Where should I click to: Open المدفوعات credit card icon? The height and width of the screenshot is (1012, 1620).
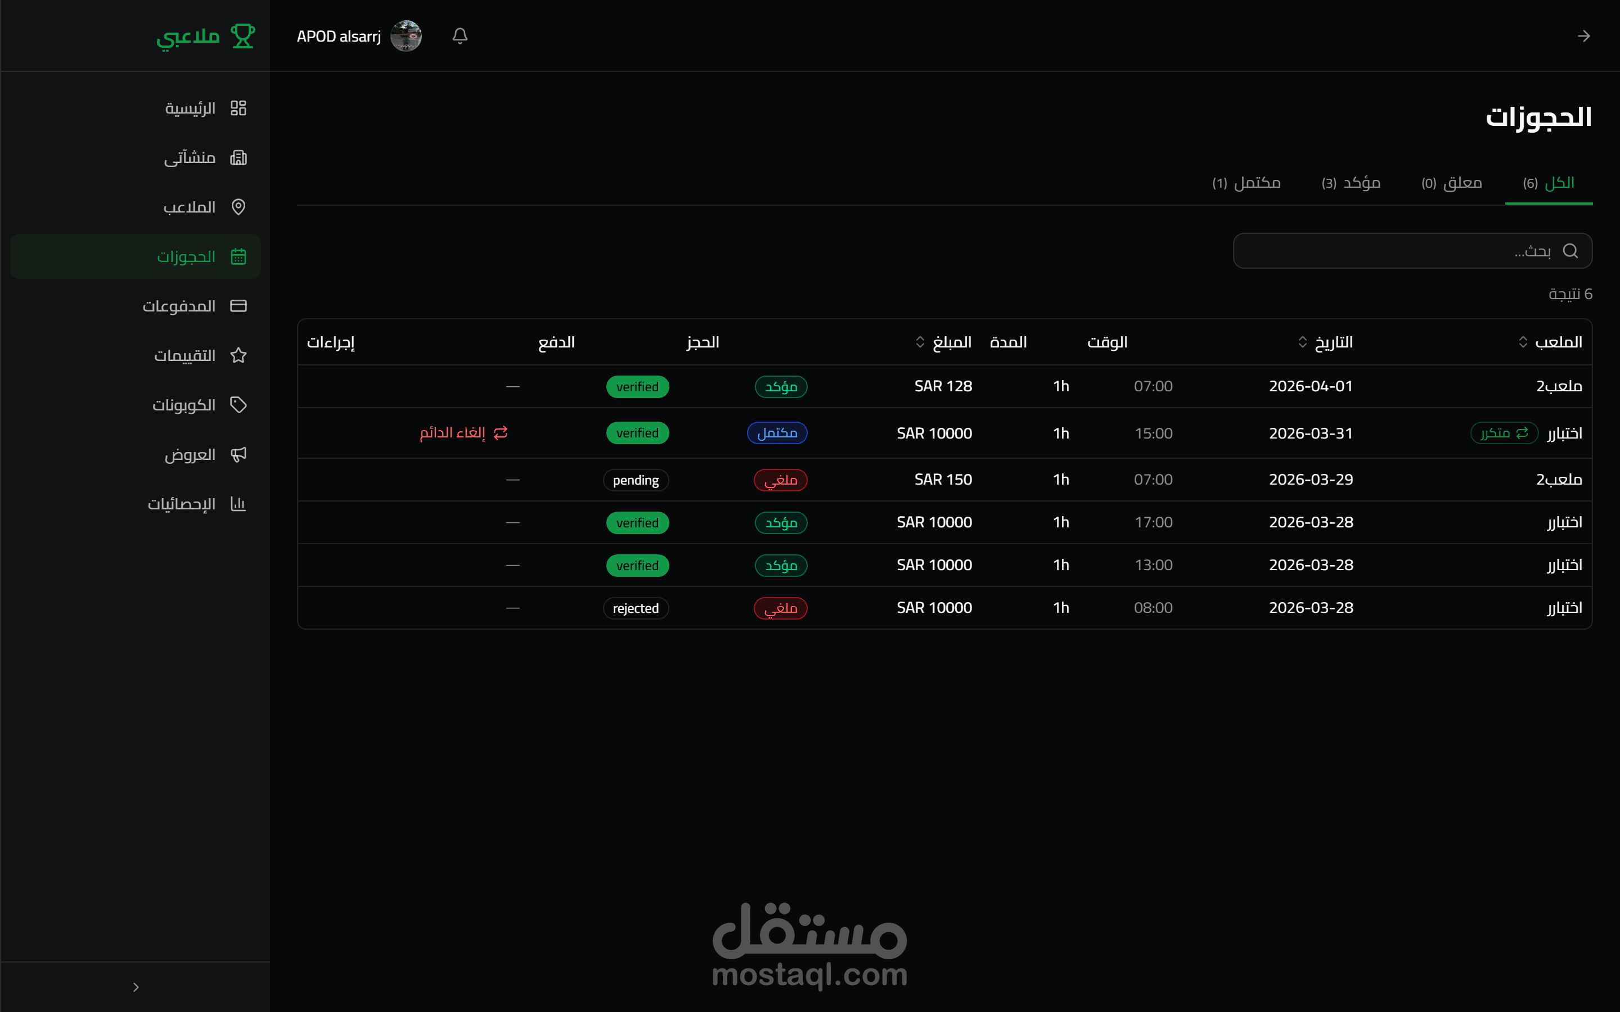(238, 306)
